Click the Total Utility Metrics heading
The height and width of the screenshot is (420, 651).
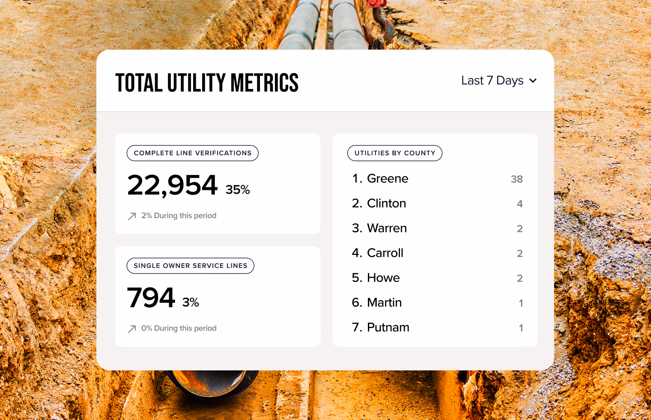(207, 82)
